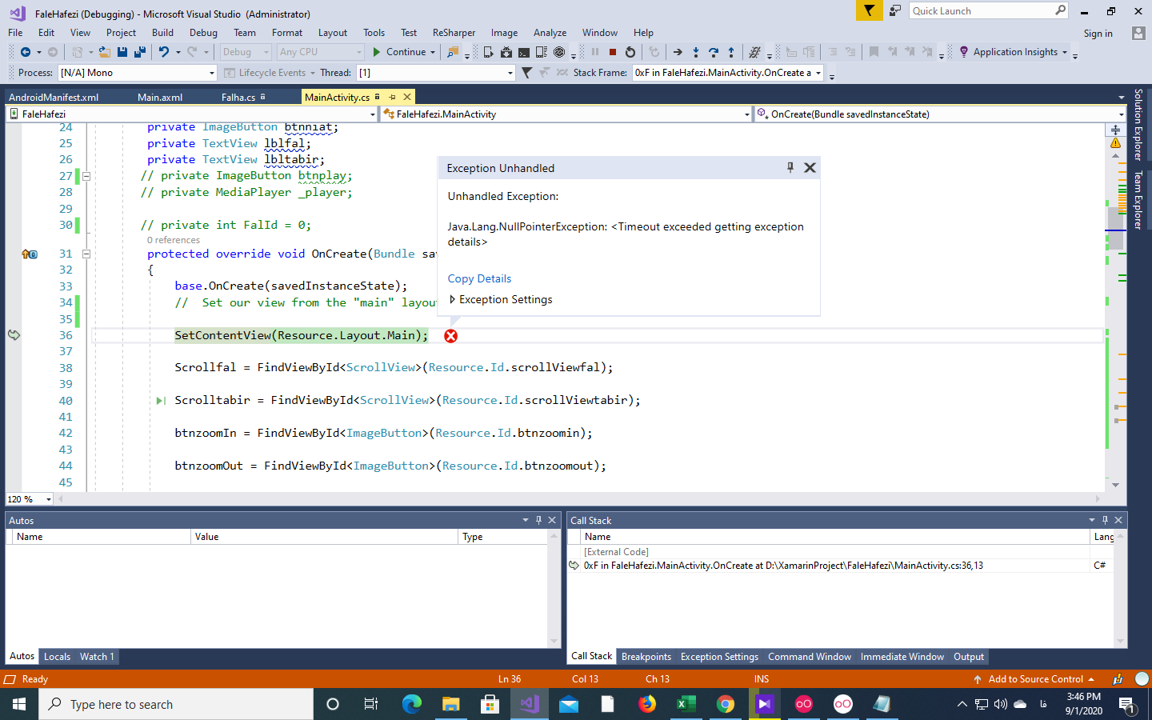The height and width of the screenshot is (720, 1152).
Task: Click the Step Into arrow icon
Action: (696, 52)
